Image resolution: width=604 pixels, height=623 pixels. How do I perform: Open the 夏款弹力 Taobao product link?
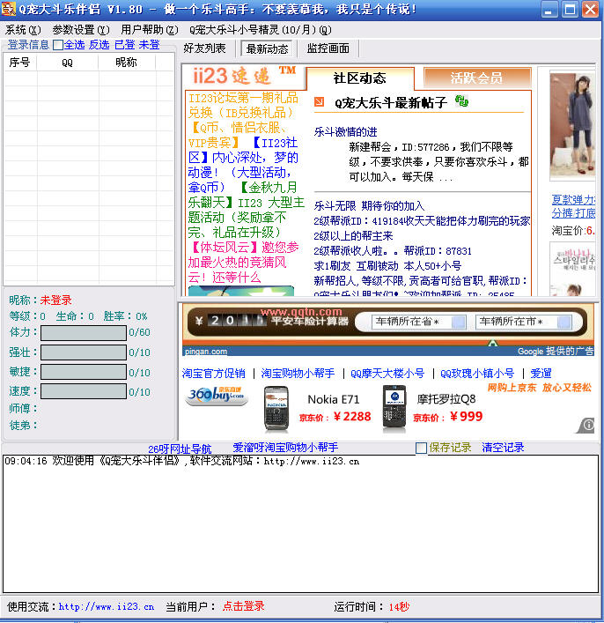point(573,206)
